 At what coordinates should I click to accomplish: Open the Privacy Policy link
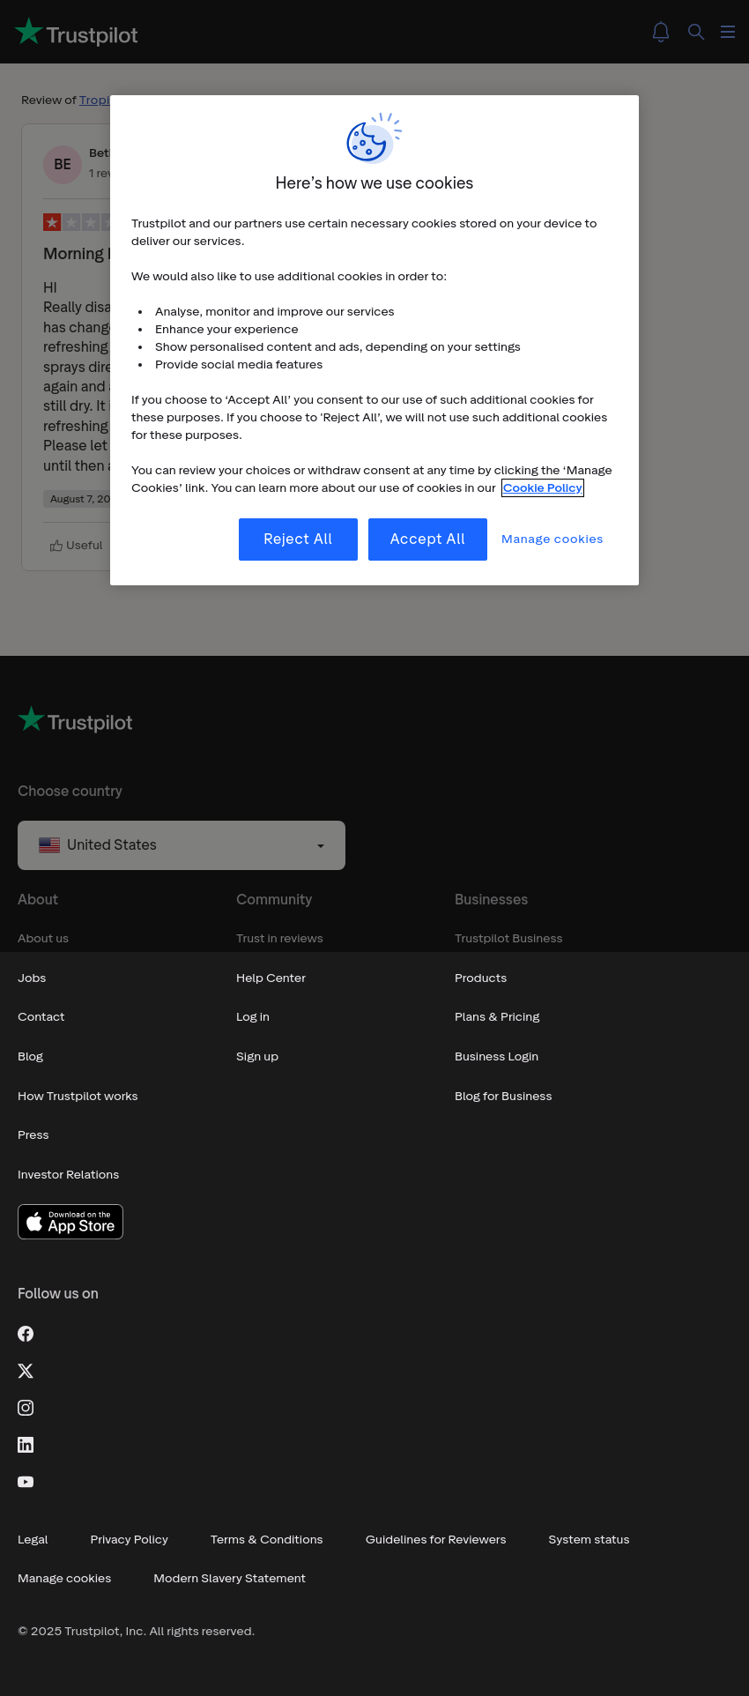point(129,1540)
